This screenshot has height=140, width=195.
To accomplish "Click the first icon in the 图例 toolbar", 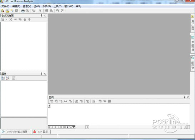I will coord(51,101).
